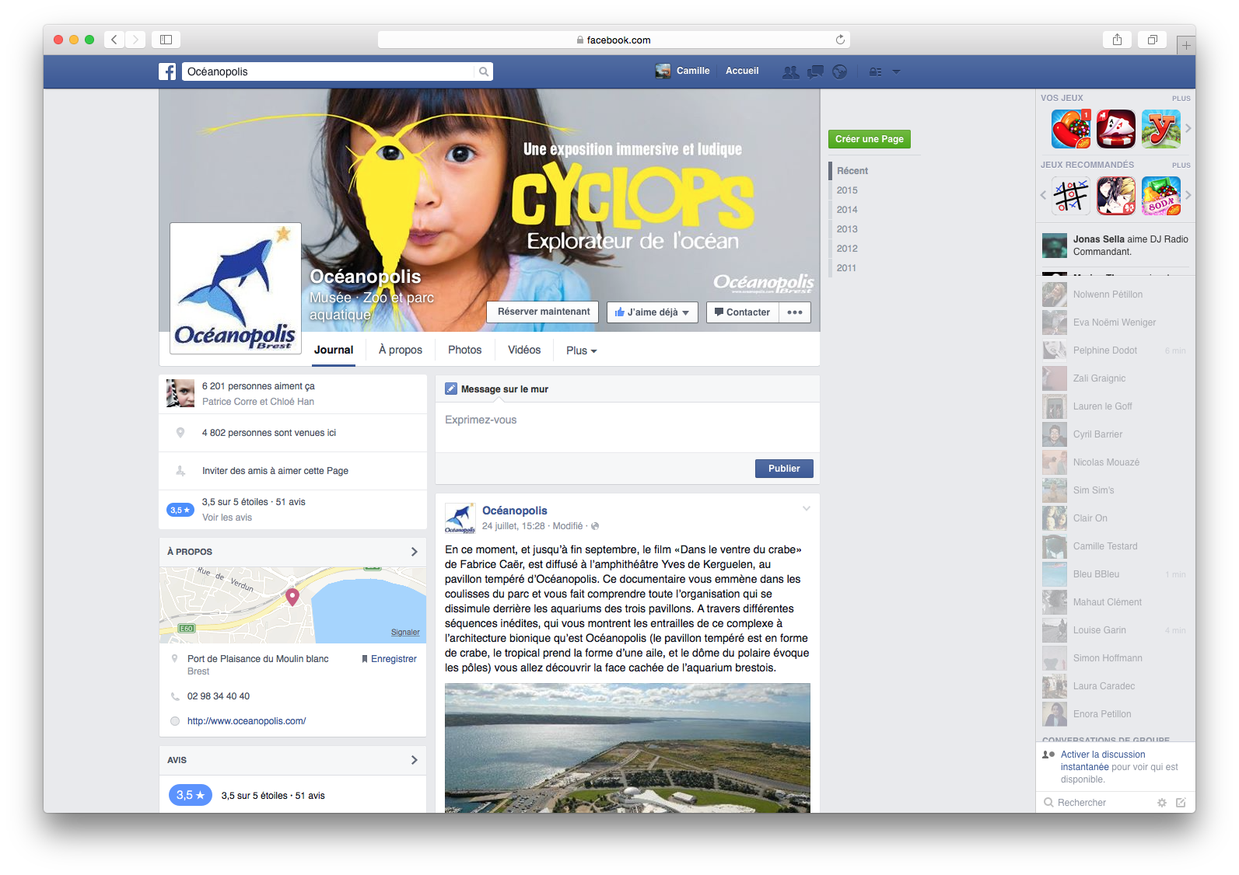Click the Facebook logo icon
Viewport: 1239px width, 875px height.
[167, 71]
